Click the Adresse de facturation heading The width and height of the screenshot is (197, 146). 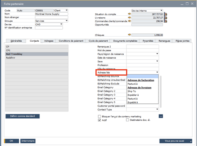coord(141,80)
